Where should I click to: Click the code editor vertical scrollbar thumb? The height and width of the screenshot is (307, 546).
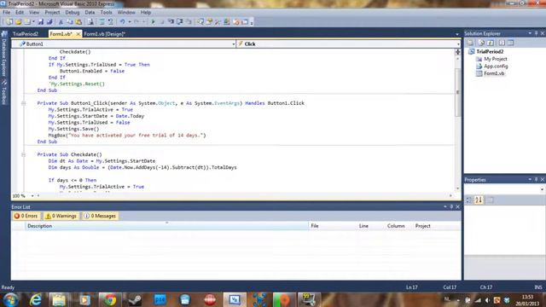click(x=457, y=92)
